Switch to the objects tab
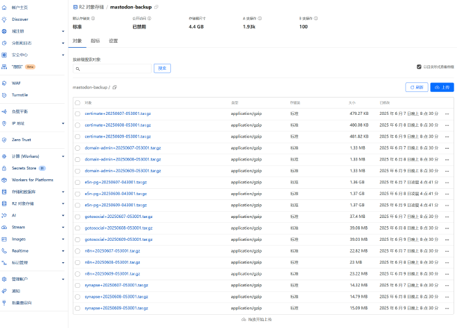Image resolution: width=457 pixels, height=328 pixels. tap(78, 41)
